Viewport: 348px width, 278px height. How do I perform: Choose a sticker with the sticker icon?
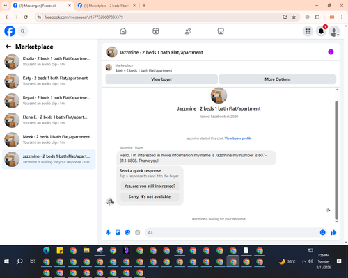[x=127, y=232]
